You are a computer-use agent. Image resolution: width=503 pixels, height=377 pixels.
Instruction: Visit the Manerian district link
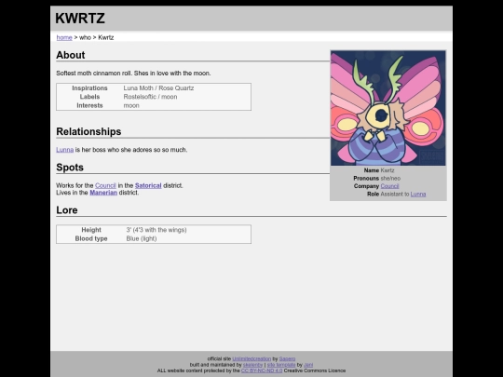click(x=103, y=193)
